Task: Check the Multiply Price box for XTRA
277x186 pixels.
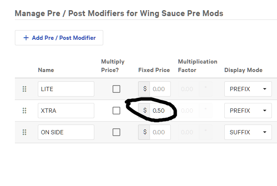Action: click(x=116, y=111)
